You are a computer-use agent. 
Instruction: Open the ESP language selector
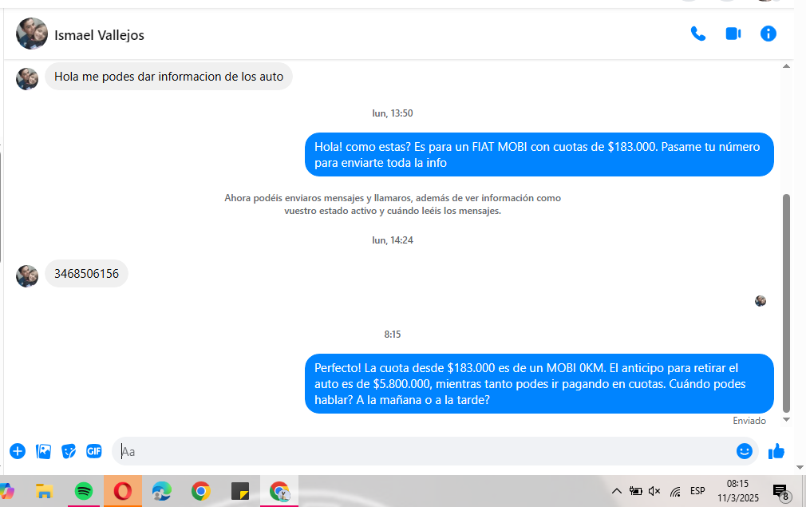pyautogui.click(x=697, y=491)
